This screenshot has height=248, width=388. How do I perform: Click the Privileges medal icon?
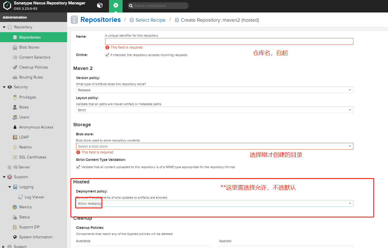pyautogui.click(x=15, y=97)
